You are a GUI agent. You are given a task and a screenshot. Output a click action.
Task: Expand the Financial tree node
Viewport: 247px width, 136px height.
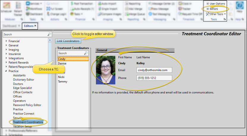coord(7,41)
